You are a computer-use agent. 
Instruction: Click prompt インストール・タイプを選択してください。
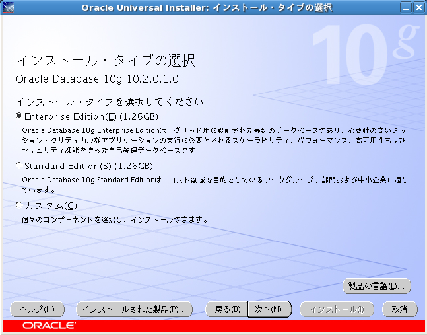(x=113, y=102)
